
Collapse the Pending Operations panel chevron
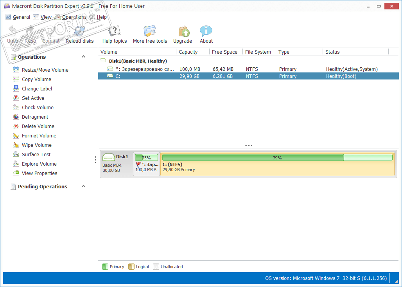83,186
